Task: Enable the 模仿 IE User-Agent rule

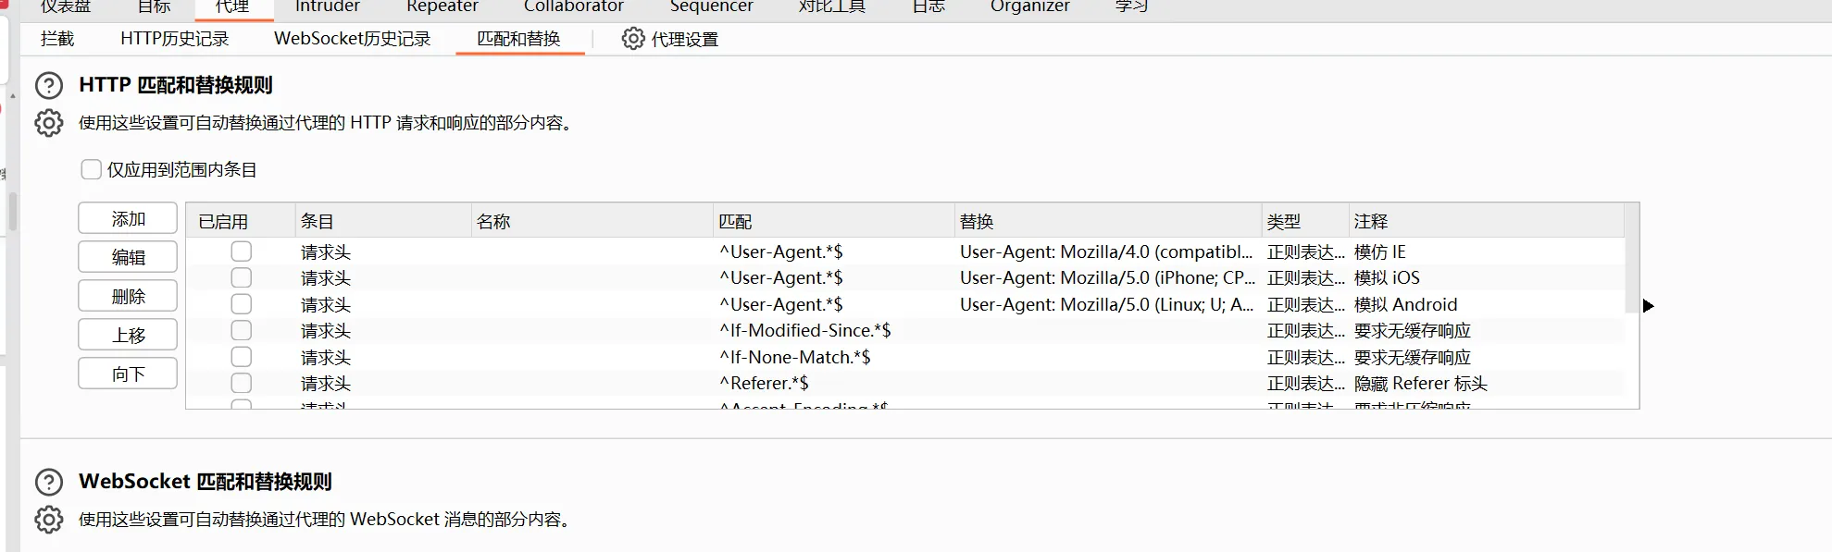Action: coord(242,251)
